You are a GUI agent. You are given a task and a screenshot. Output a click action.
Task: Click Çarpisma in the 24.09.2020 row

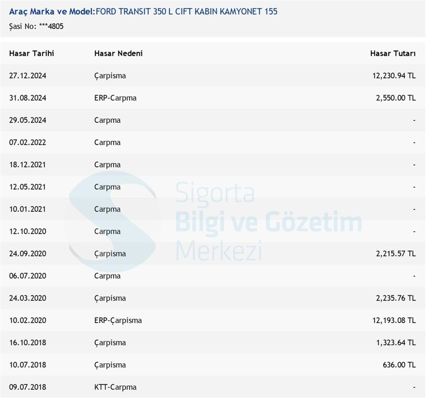(x=110, y=254)
